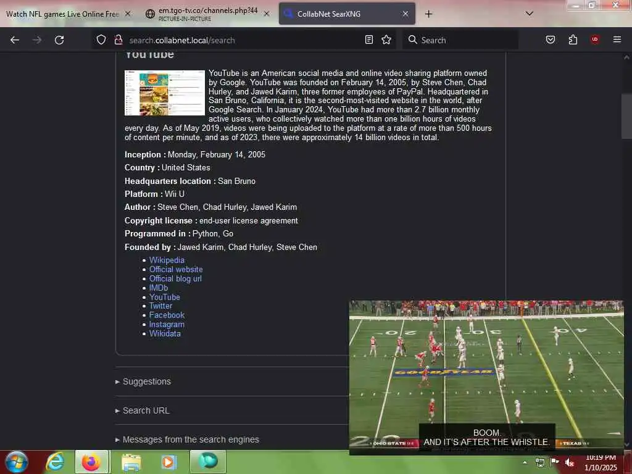Click the teal round app taskbar icon
This screenshot has width=632, height=474.
pyautogui.click(x=208, y=462)
